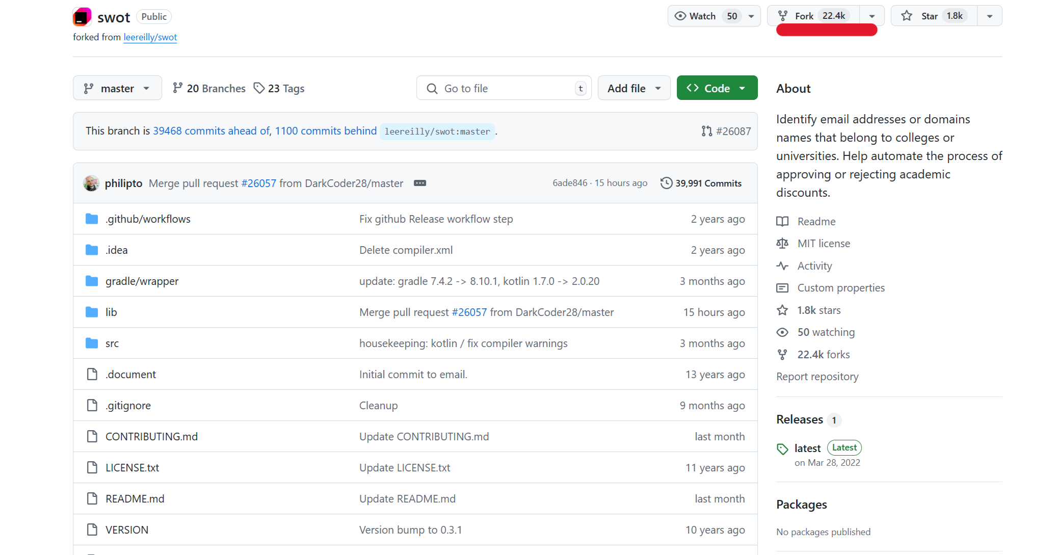Click the pull request icon #26087
The height and width of the screenshot is (555, 1057).
[x=706, y=131]
